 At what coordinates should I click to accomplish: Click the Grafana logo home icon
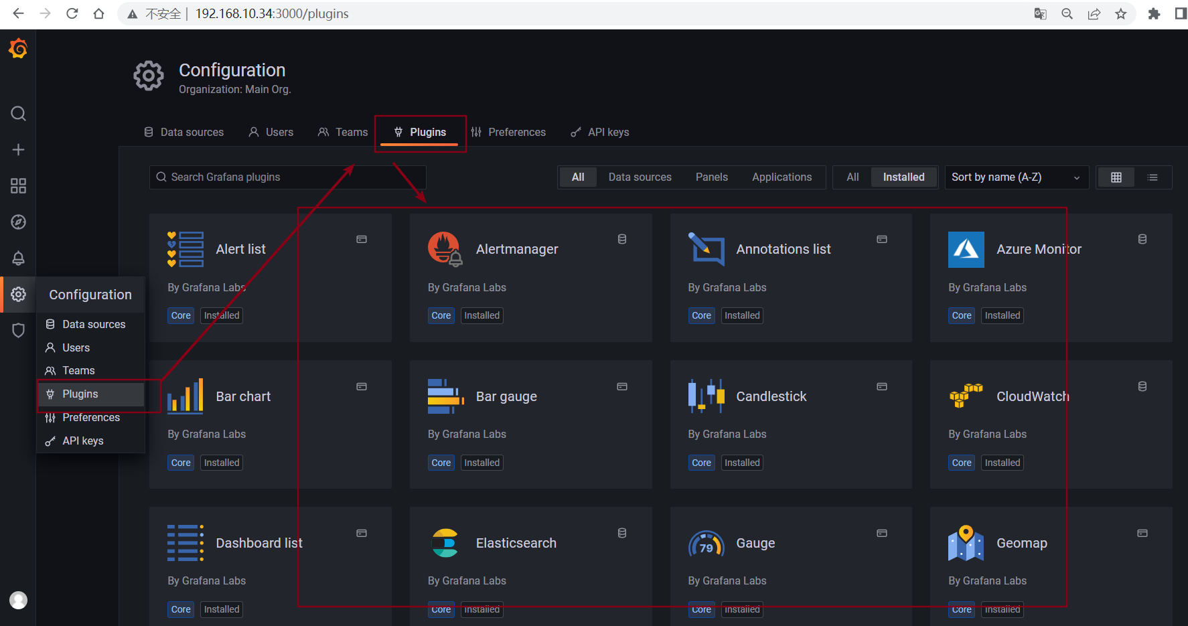[18, 48]
